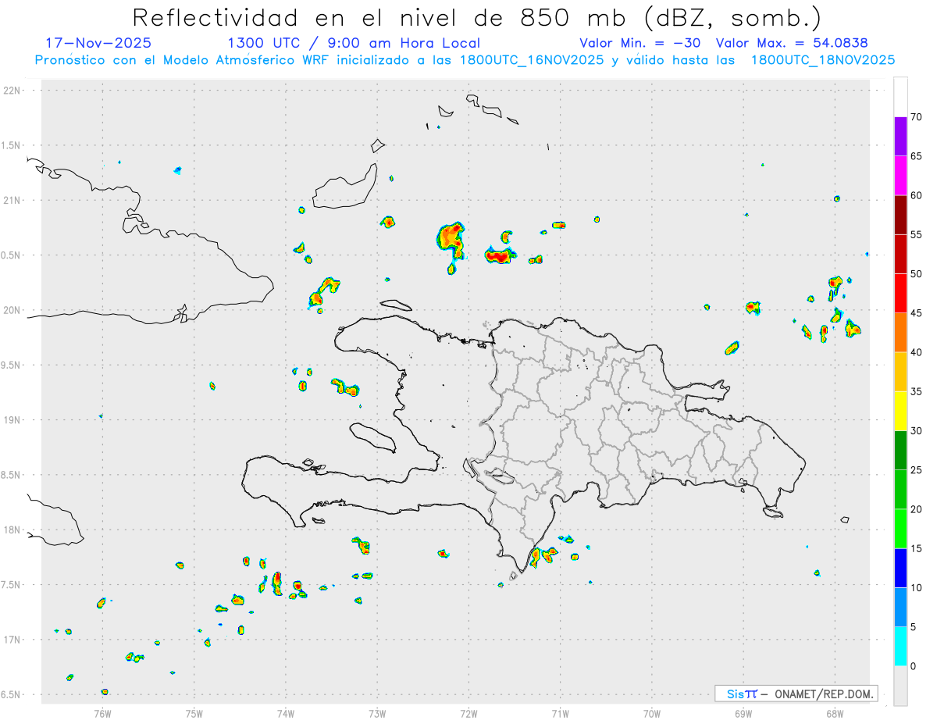Image resolution: width=937 pixels, height=724 pixels.
Task: Click the '0' label on the color scale
Action: (914, 666)
